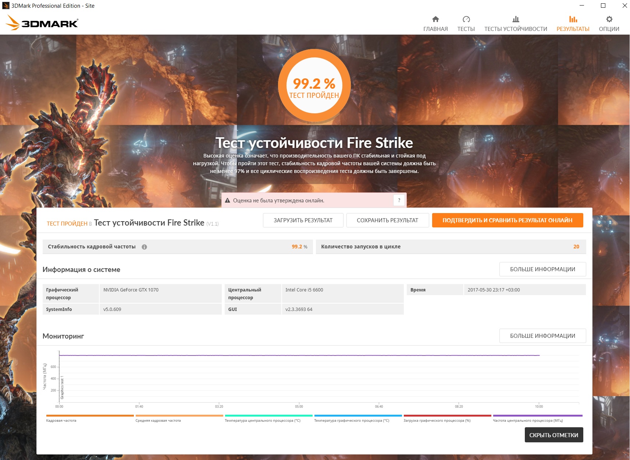Click the 99.2 % score circle
Screen dimensions: 630x460
pos(314,86)
